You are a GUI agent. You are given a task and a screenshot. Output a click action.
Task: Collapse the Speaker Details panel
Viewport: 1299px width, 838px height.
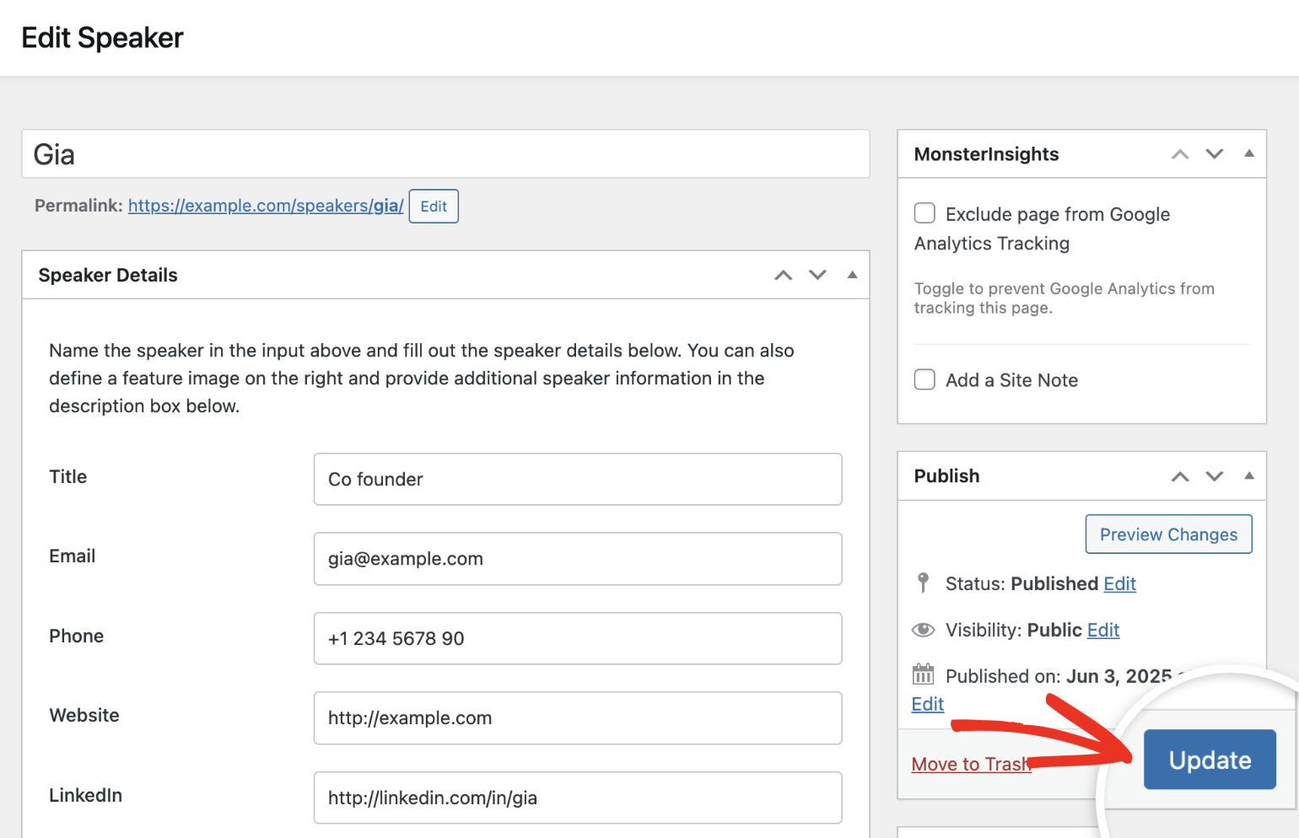point(852,275)
